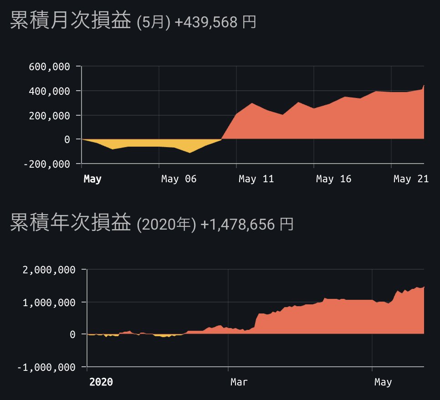Click the 1,000,000 y-axis label on yearly chart
The height and width of the screenshot is (400, 440).
49,303
